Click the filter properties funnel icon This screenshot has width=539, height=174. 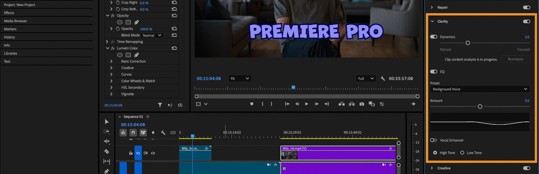pyautogui.click(x=160, y=105)
